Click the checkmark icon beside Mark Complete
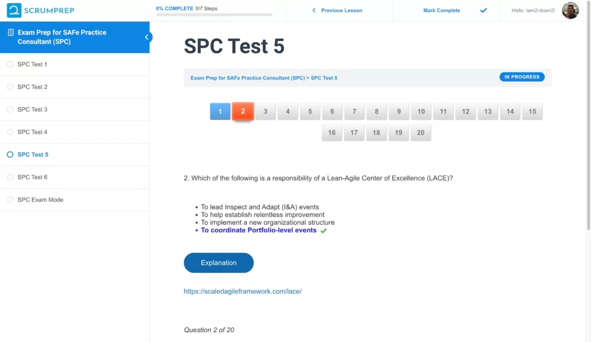 (484, 10)
